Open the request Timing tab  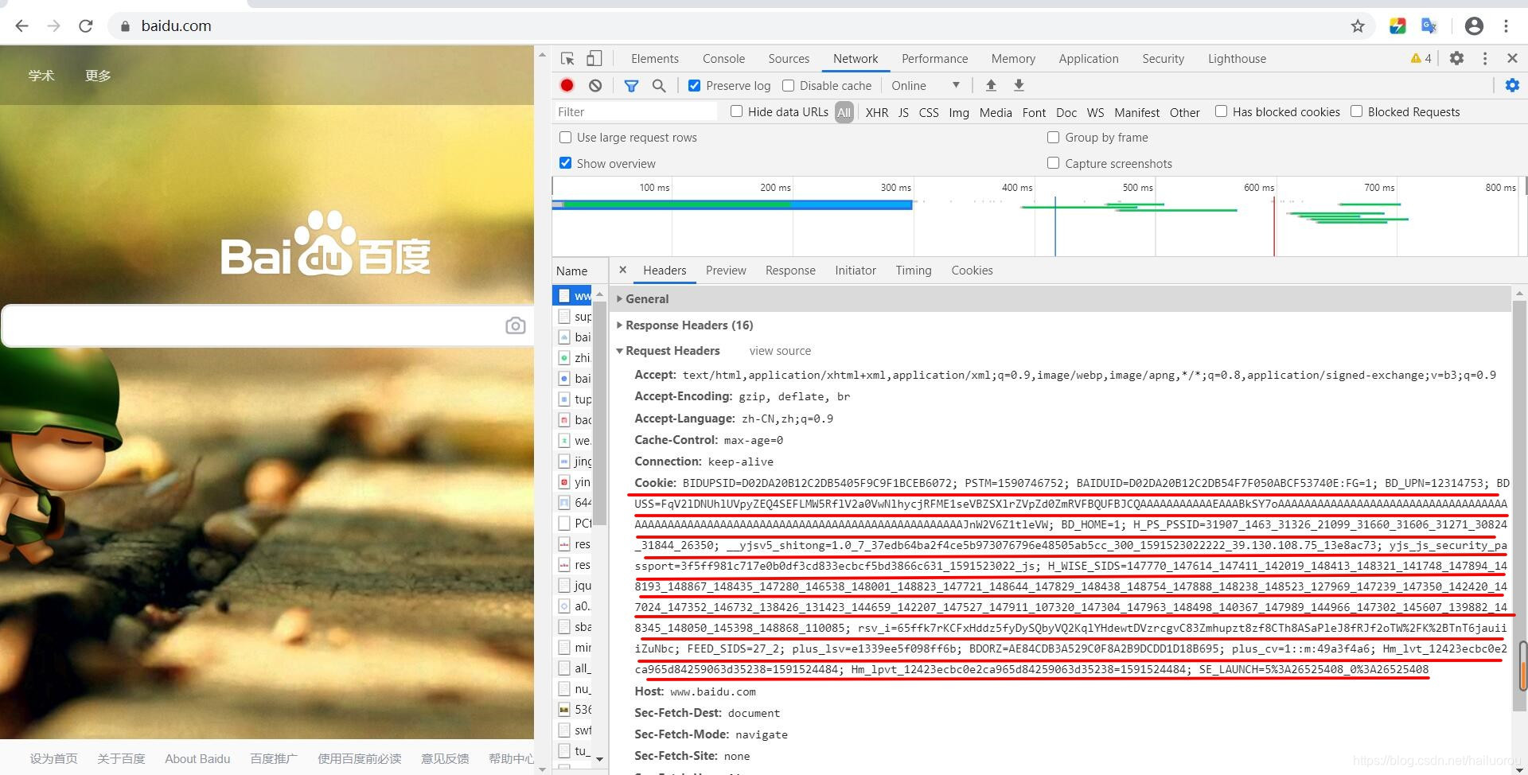(914, 271)
